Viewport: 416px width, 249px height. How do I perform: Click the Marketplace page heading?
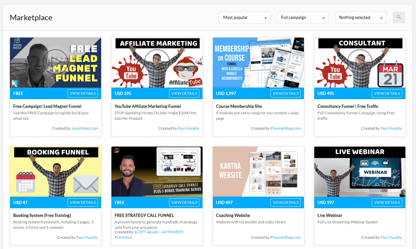click(x=31, y=17)
